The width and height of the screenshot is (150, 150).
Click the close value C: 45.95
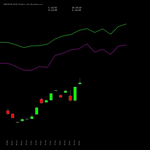pyautogui.click(x=52, y=8)
